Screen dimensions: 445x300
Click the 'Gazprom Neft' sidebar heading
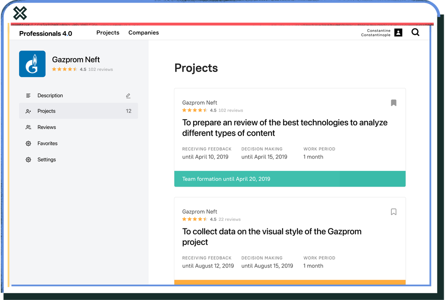[x=76, y=60]
